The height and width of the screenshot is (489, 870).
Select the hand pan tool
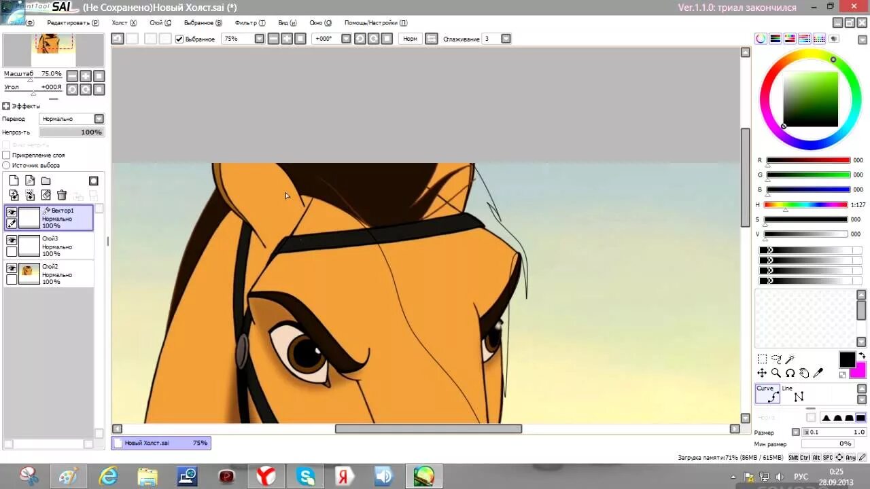point(804,373)
